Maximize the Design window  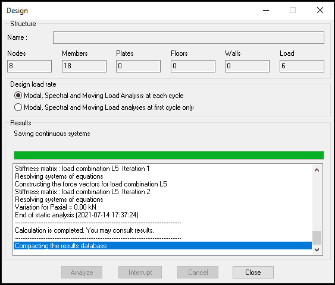[293, 10]
